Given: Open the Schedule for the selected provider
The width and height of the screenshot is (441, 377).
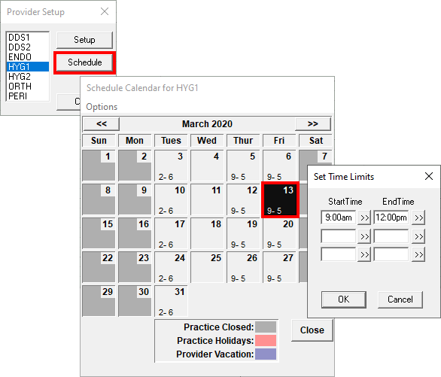Looking at the screenshot, I should [84, 62].
